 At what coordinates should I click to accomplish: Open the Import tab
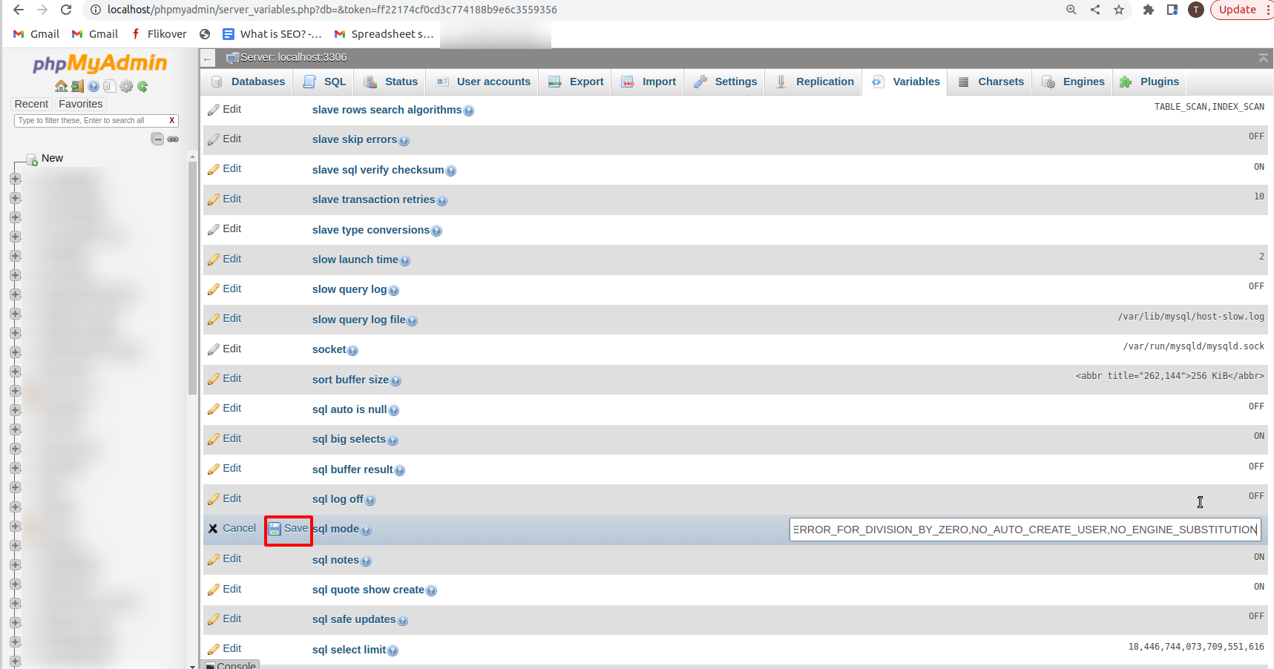pos(649,82)
